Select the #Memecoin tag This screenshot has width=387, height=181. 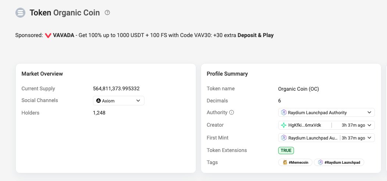(x=295, y=163)
